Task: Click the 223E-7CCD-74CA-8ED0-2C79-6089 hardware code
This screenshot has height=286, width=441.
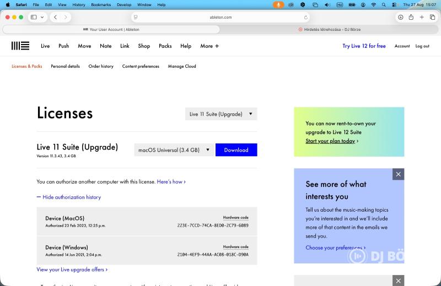Action: tap(213, 226)
